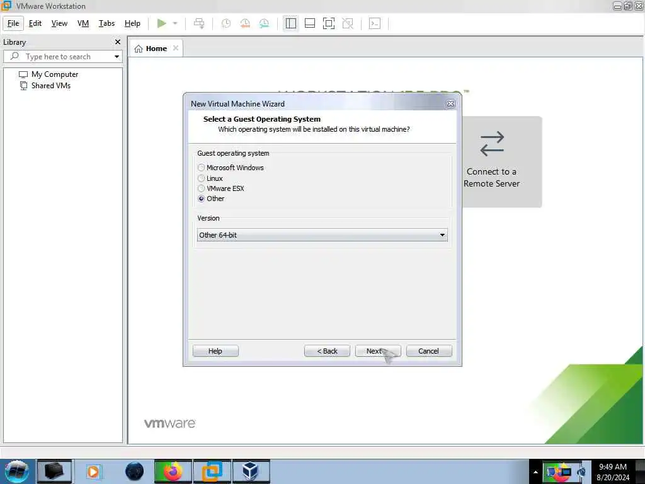Open Snapshot Manager icon

(x=264, y=23)
